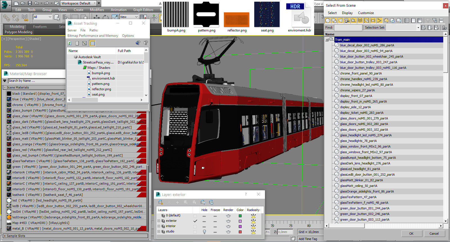The height and width of the screenshot is (242, 450).
Task: Toggle Display Lights filter in Select From Scene
Action: tap(341, 21)
